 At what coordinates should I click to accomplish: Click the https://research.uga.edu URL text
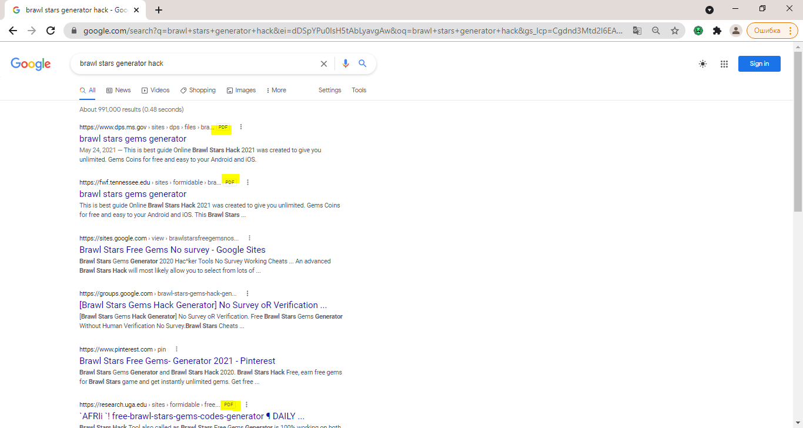coord(113,404)
